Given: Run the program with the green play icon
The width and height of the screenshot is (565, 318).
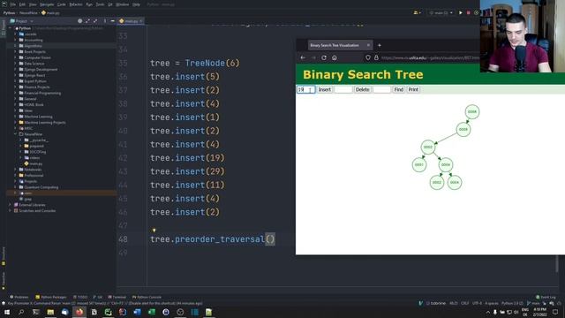Looking at the screenshot, I should pyautogui.click(x=460, y=12).
